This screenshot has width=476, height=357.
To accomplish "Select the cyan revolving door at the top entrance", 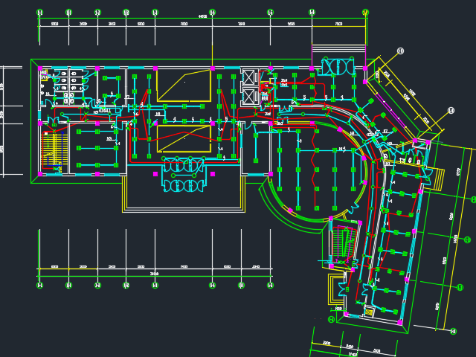I will point(338,66).
